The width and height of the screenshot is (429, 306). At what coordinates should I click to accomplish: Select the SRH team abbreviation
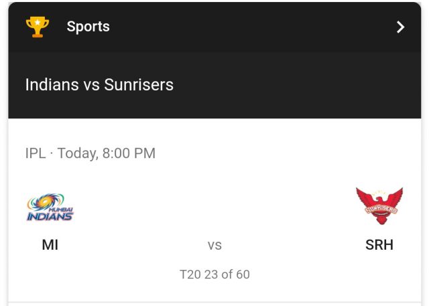pyautogui.click(x=379, y=244)
